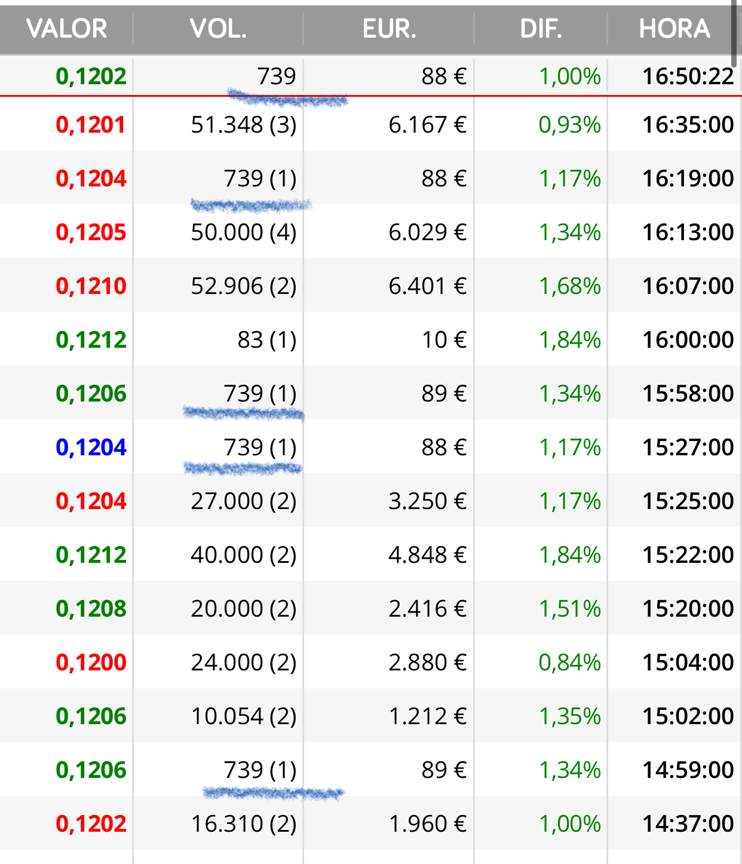742x864 pixels.
Task: Select percentage 1,68%
Action: pyautogui.click(x=570, y=286)
